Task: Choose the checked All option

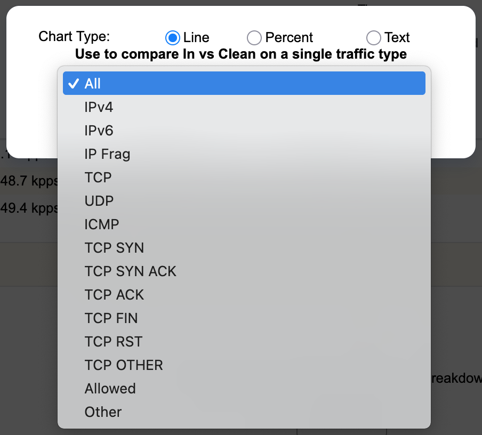Action: tap(244, 83)
